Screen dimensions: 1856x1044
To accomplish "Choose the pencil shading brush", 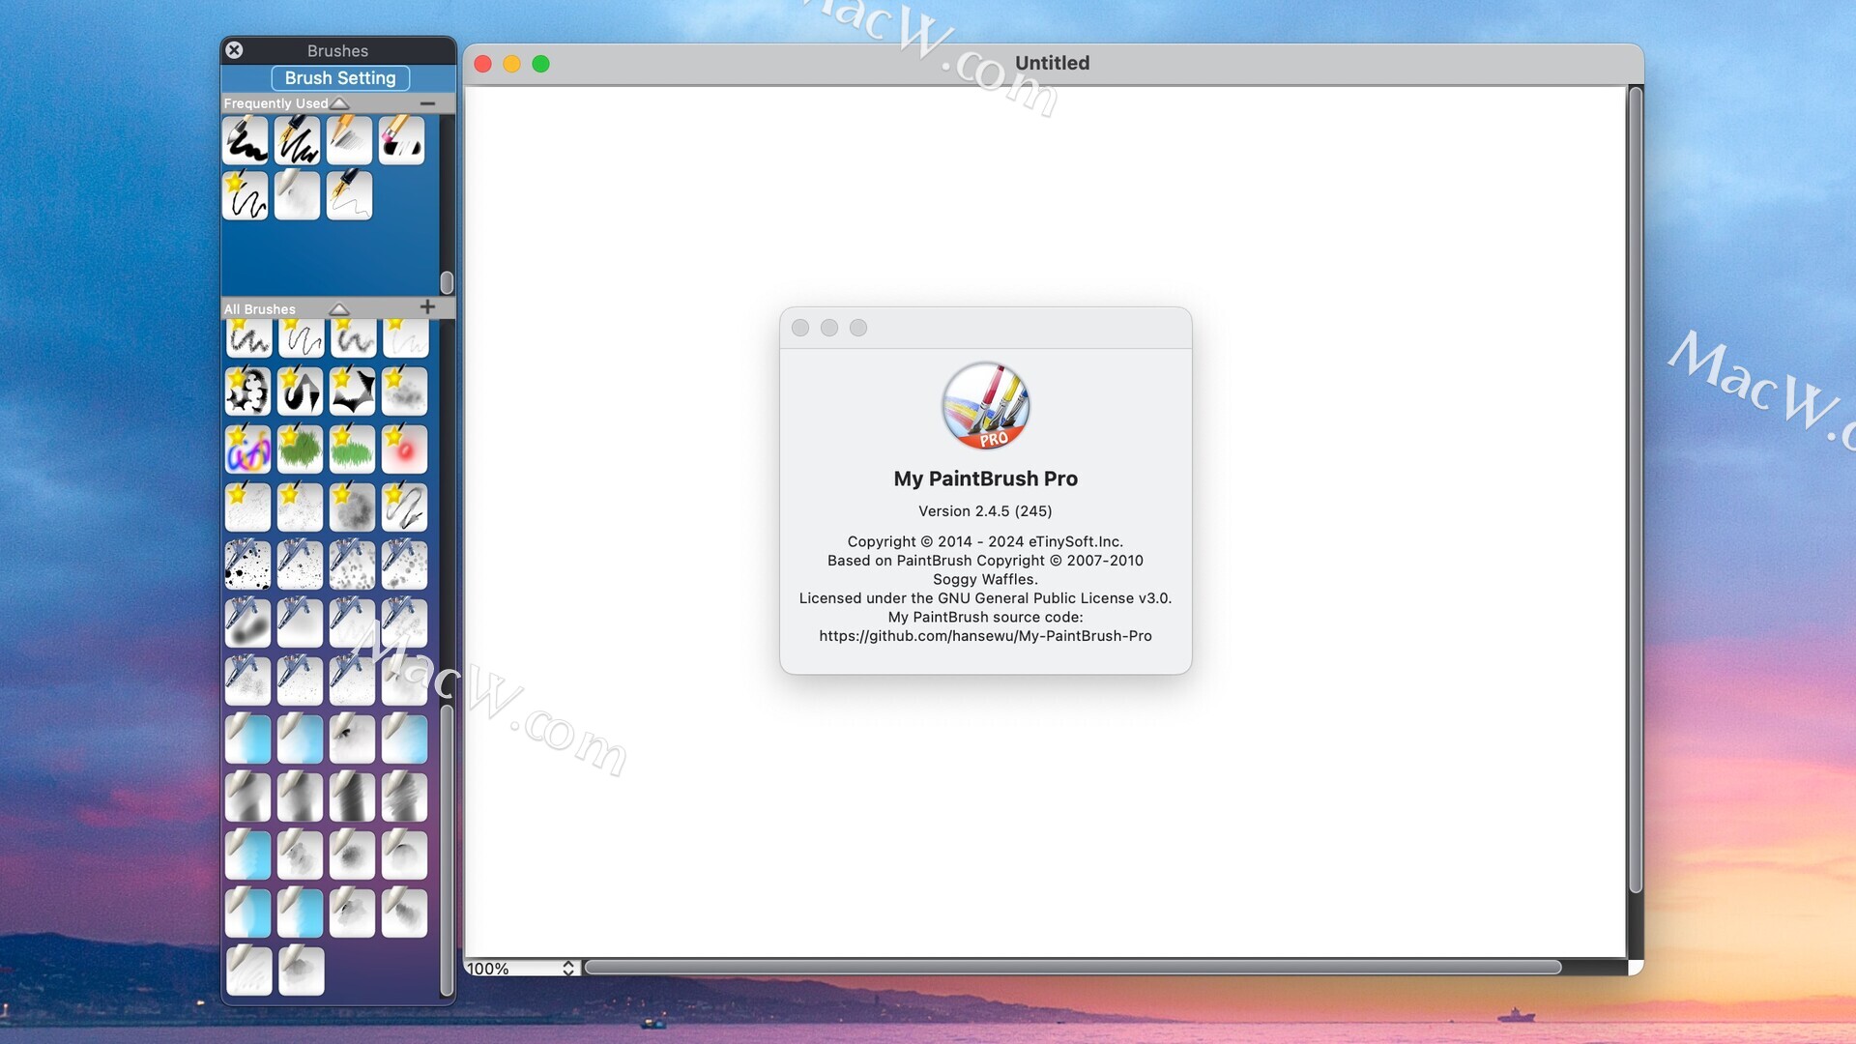I will click(x=350, y=140).
